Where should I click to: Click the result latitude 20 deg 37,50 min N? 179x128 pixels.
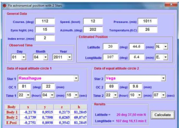point(131,115)
